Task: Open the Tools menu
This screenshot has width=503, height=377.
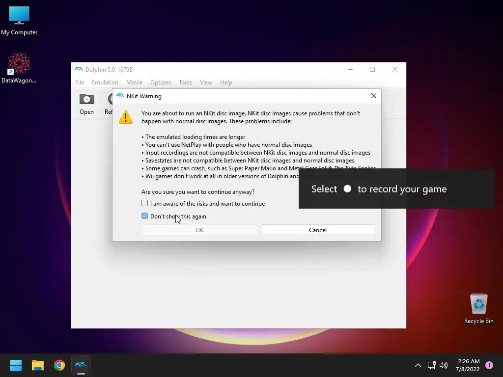Action: point(185,82)
